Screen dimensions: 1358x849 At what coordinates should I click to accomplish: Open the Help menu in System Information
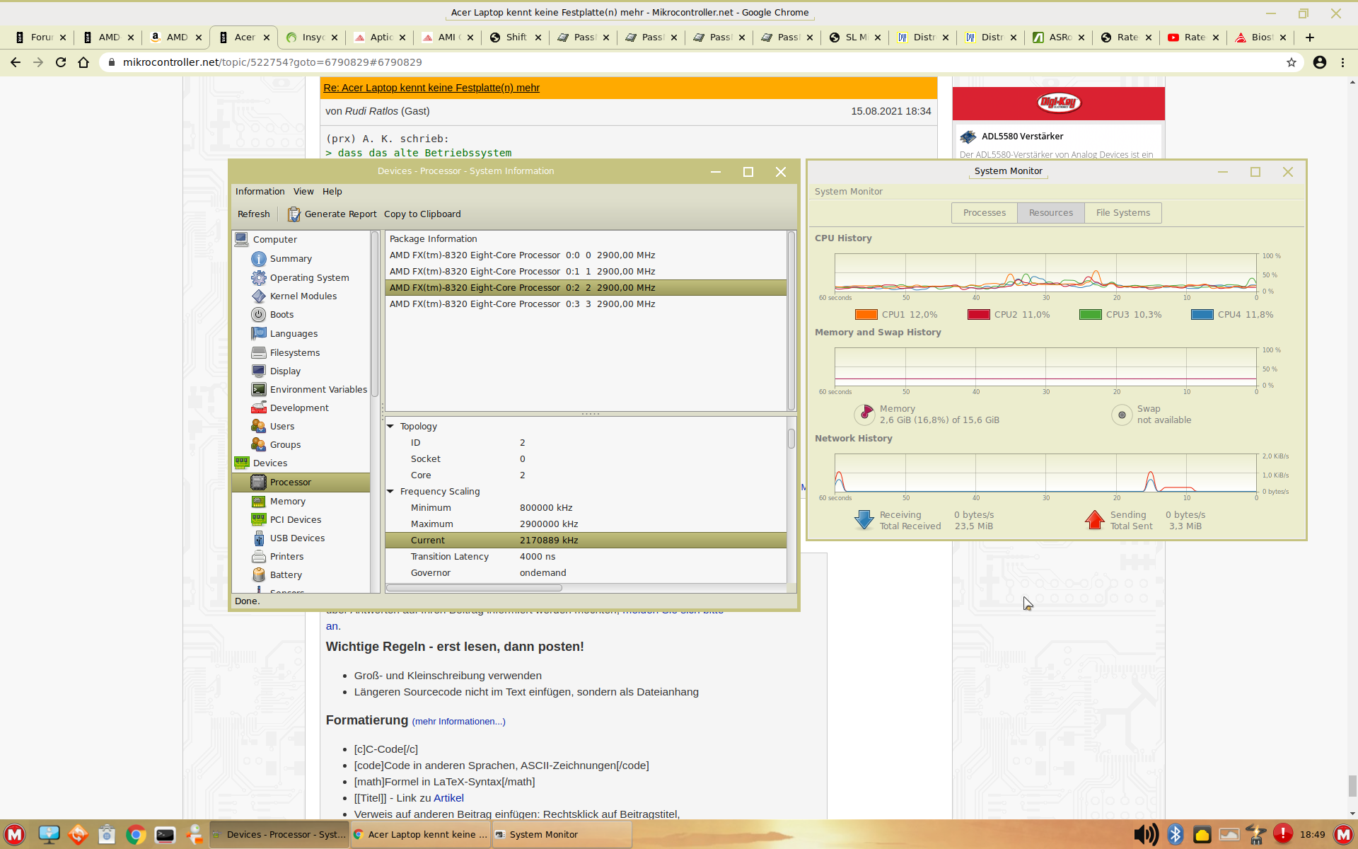[x=332, y=192]
